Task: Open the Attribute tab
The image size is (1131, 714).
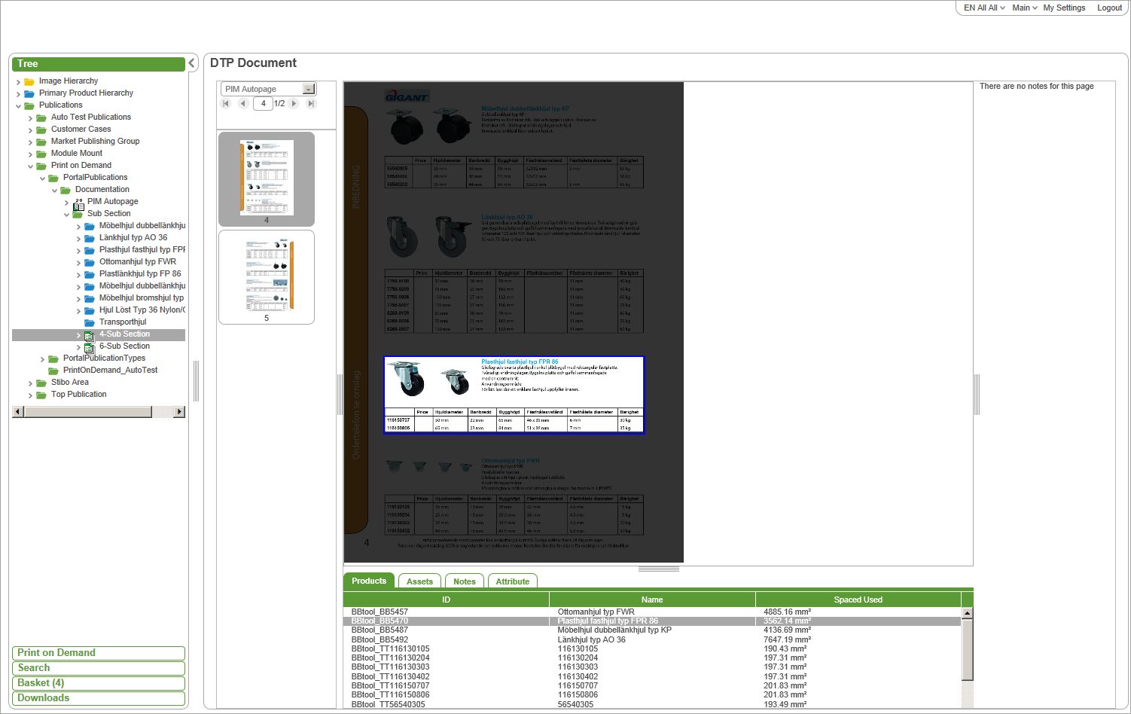Action: (512, 581)
